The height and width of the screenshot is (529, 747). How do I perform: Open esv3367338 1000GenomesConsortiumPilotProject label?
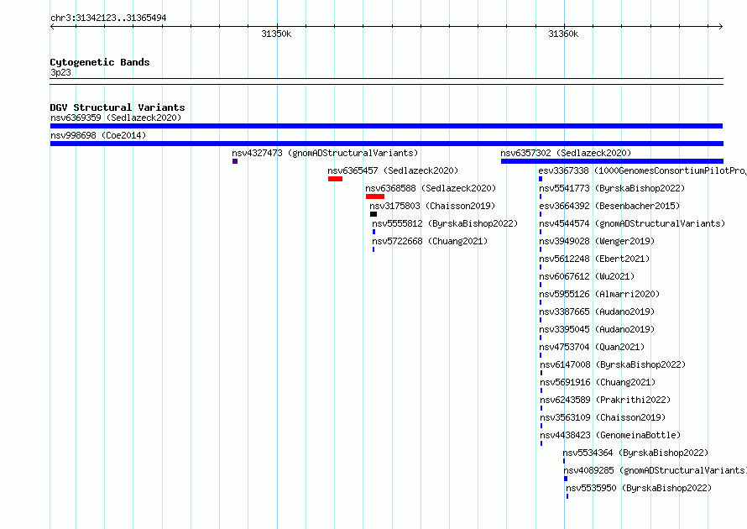642,170
